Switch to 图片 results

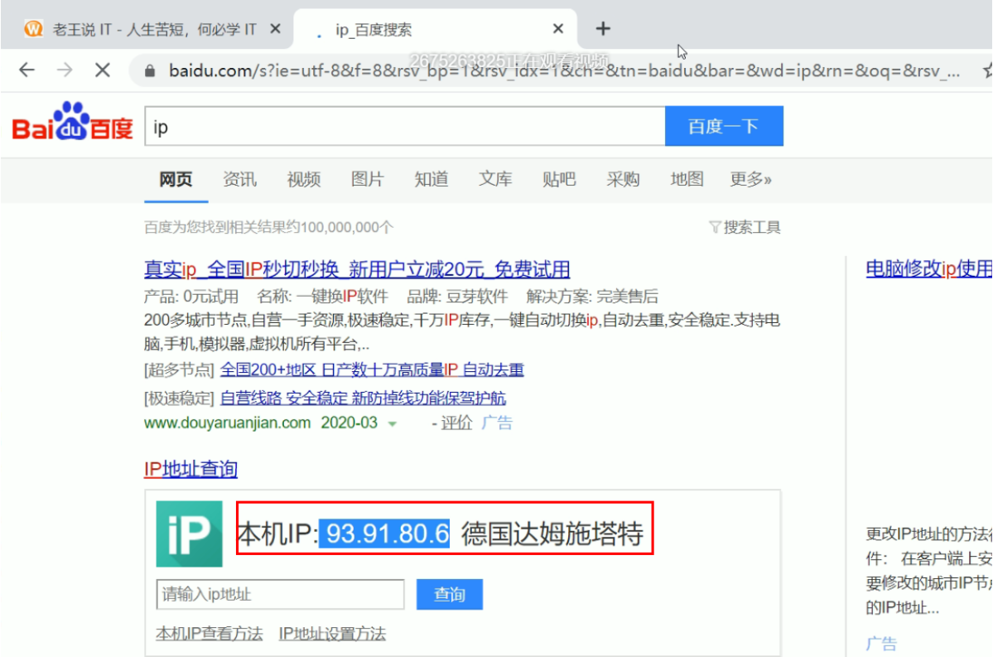(368, 179)
